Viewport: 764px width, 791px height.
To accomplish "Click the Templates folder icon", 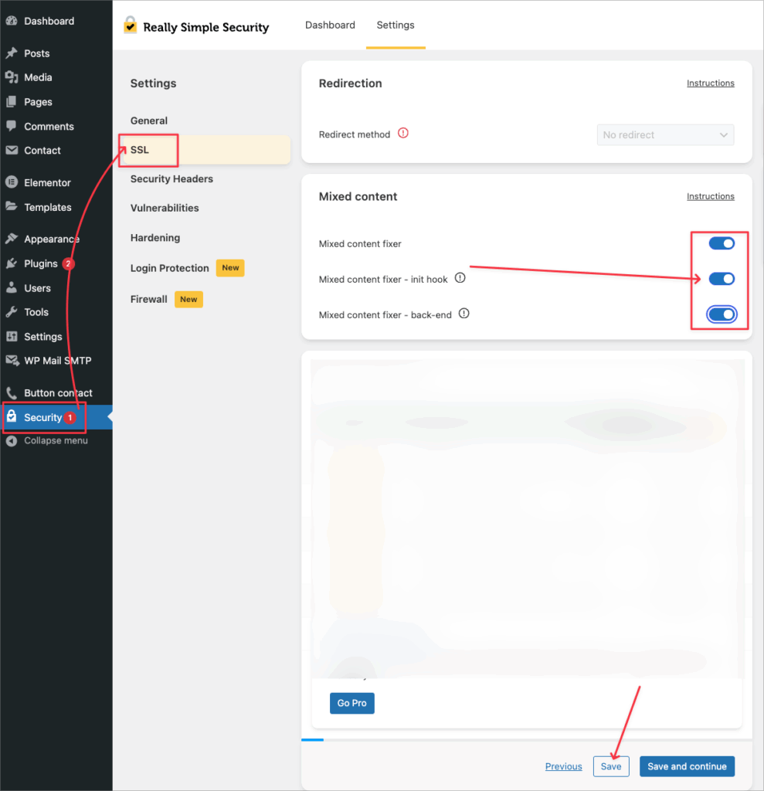I will (12, 206).
